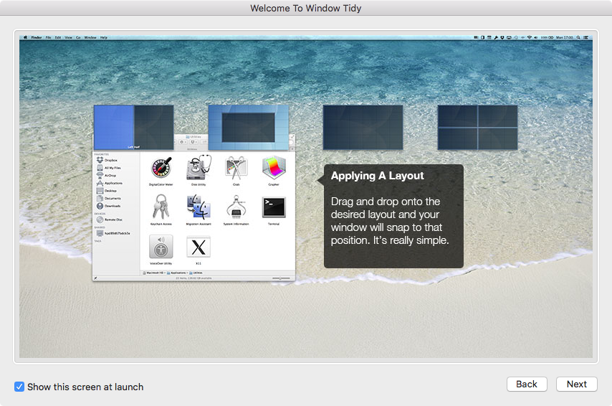
Task: Click the 'Applying A Layout' tooltip heading
Action: (x=377, y=176)
